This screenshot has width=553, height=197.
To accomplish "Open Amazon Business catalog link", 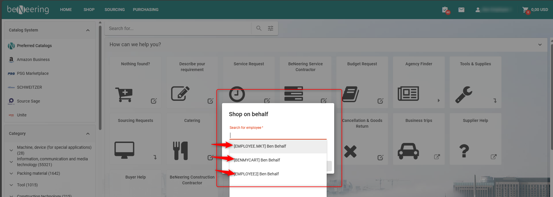I will (x=33, y=60).
